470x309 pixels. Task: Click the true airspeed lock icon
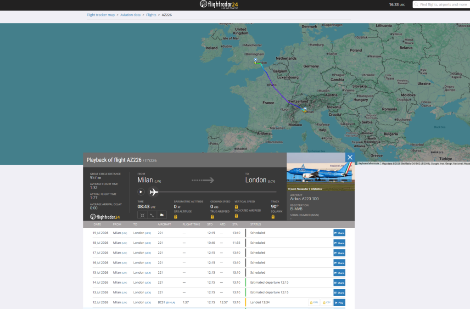click(212, 217)
